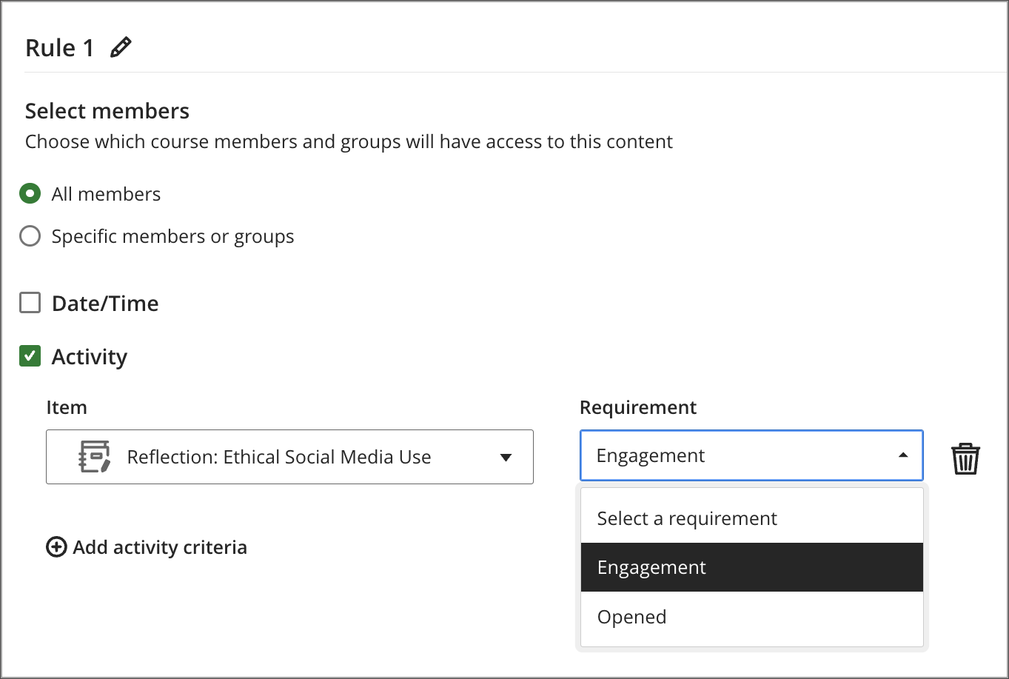Edit the Rule 1 name with pencil icon
Image resolution: width=1009 pixels, height=679 pixels.
121,47
